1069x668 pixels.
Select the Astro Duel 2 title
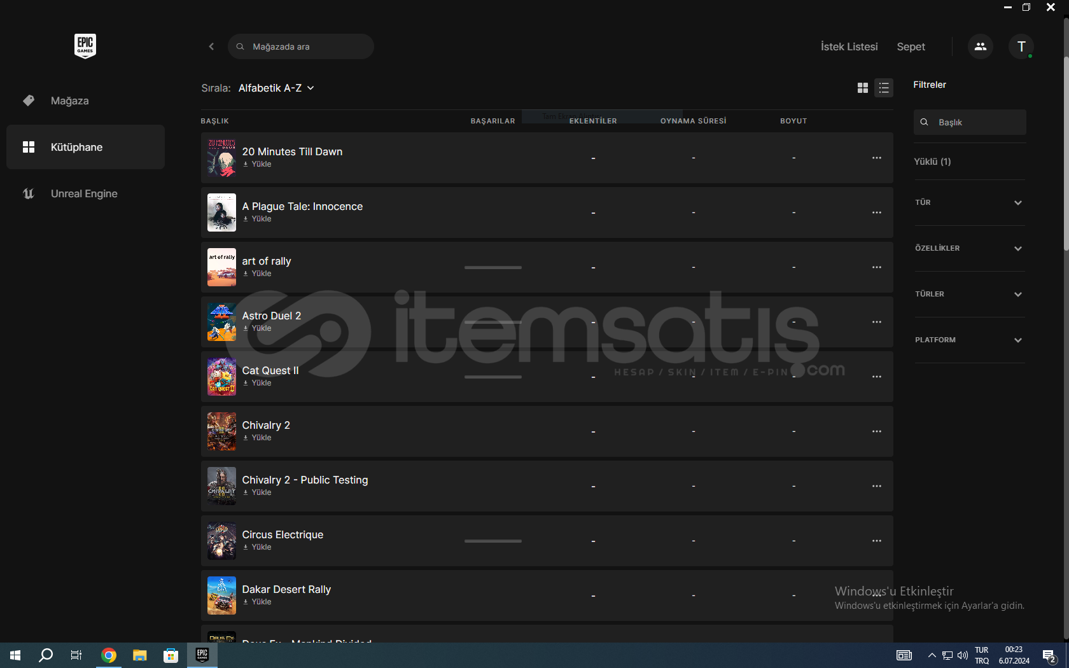(x=272, y=316)
